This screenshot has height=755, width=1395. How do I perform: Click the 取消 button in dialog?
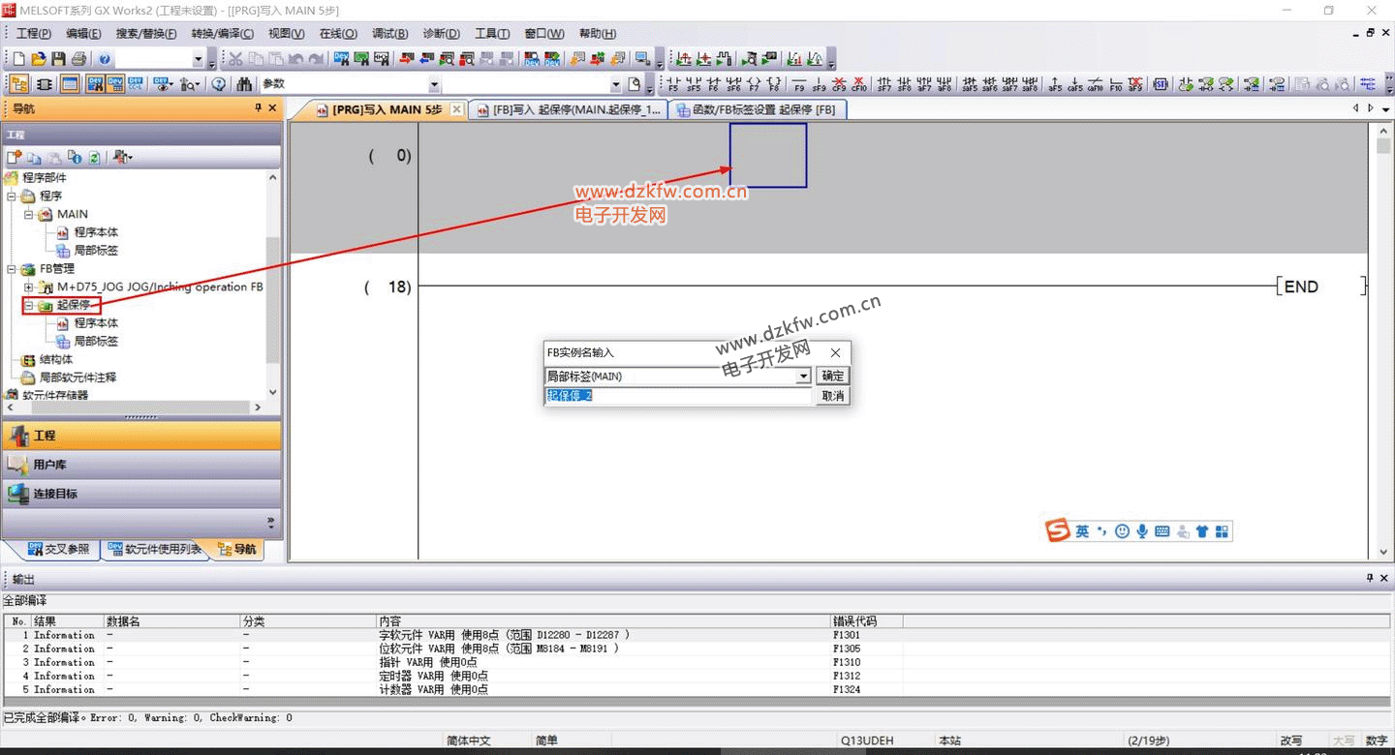click(x=832, y=396)
